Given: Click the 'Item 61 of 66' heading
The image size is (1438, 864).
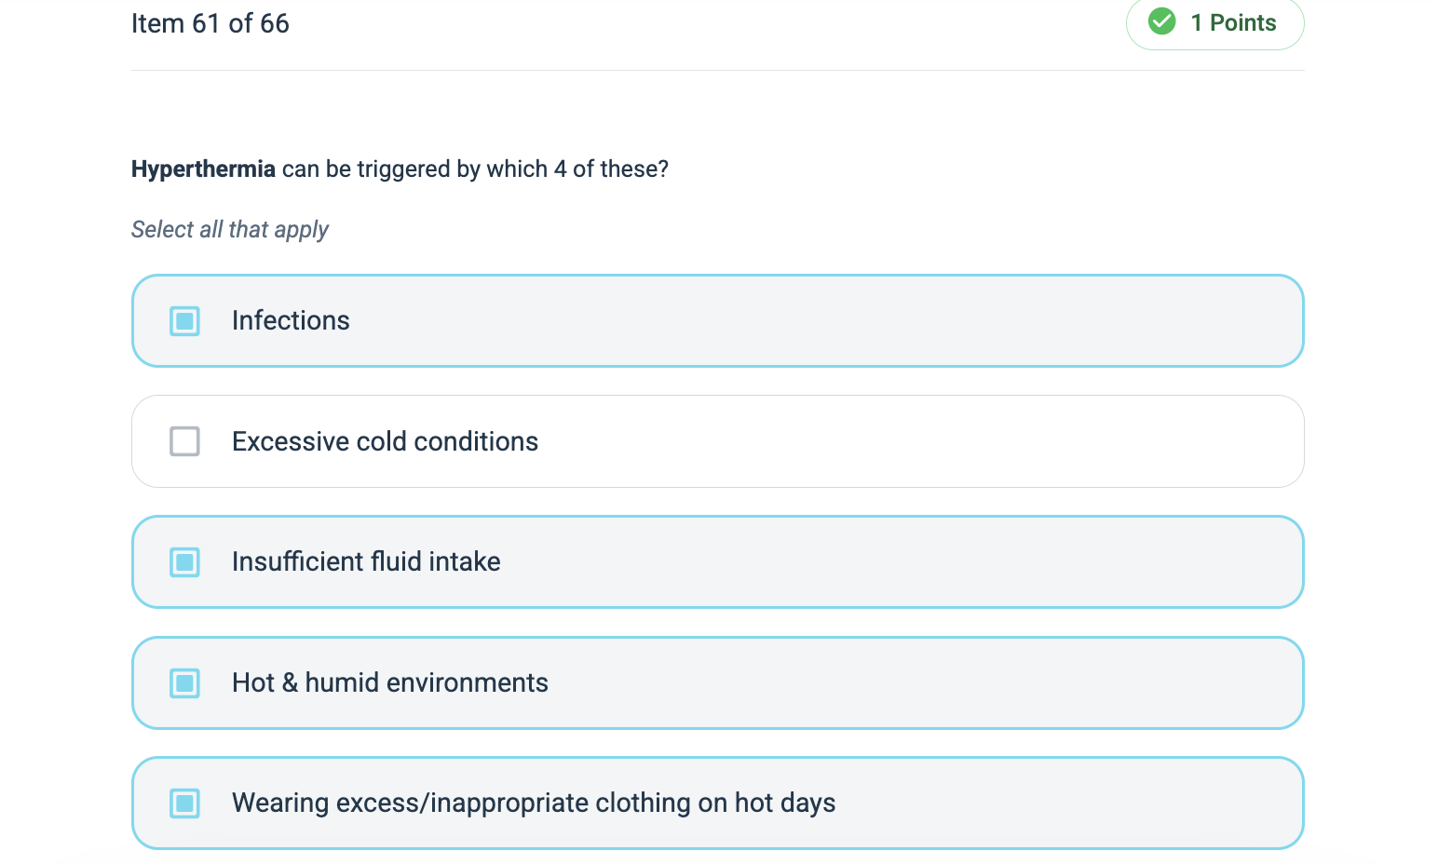Looking at the screenshot, I should click(210, 23).
